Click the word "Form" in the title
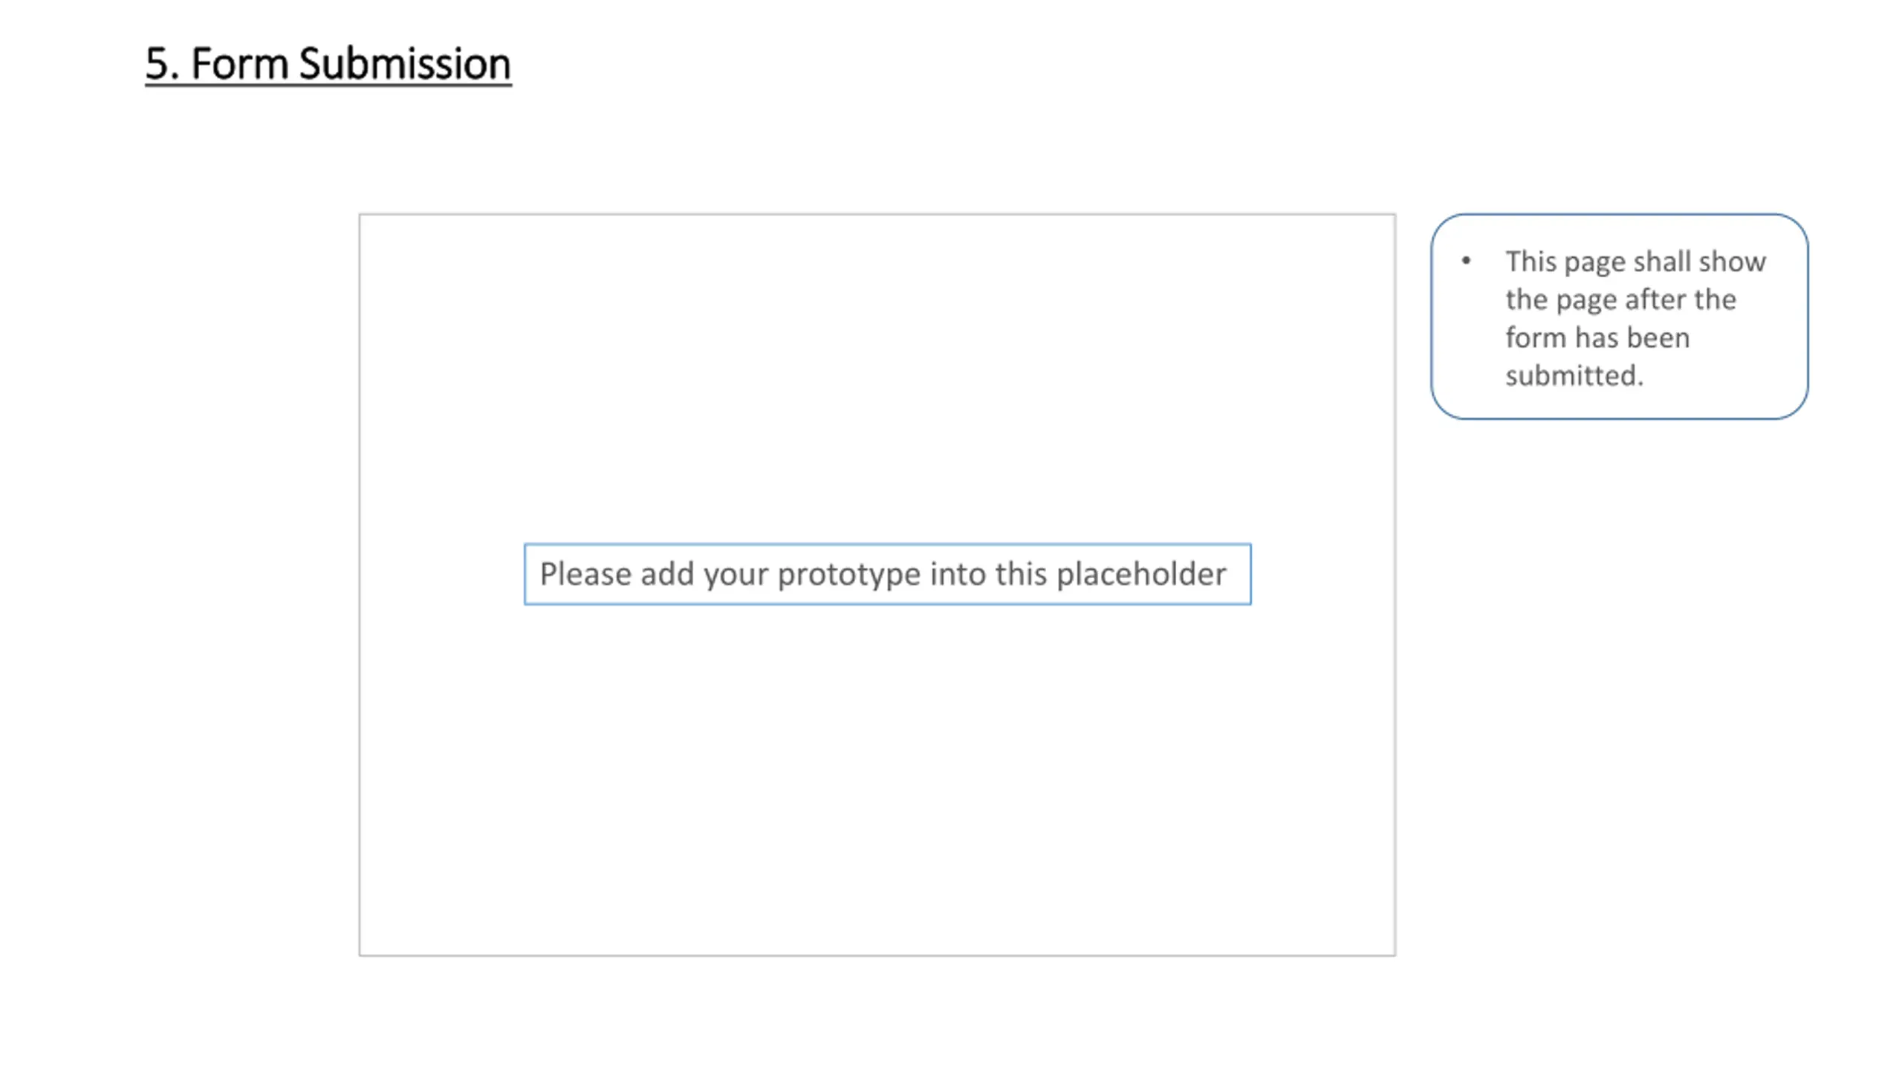Screen dimensions: 1902x1070 [x=240, y=64]
